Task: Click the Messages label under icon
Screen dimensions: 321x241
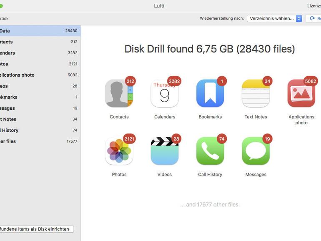Action: [256, 174]
